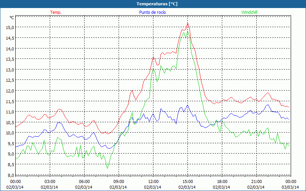Click the 13,5 y-axis value

coord(10,59)
